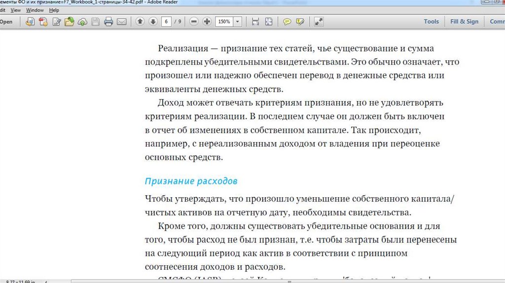Click the page number field showing 6
This screenshot has width=505, height=283.
tap(166, 22)
